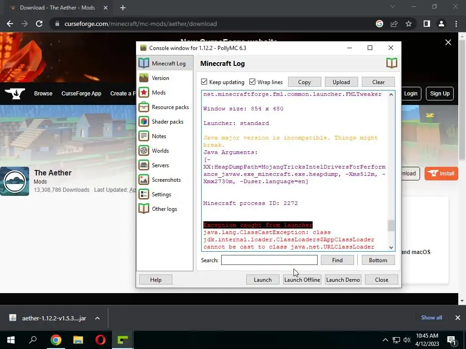466x349 pixels.
Task: Toggle the Keep updating checkbox
Action: 204,82
